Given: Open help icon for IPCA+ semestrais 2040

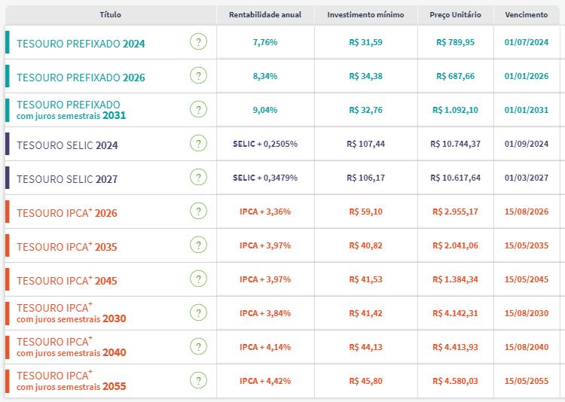Looking at the screenshot, I should click(198, 347).
